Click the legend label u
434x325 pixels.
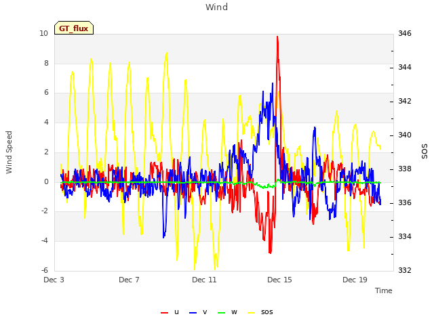click(x=176, y=312)
